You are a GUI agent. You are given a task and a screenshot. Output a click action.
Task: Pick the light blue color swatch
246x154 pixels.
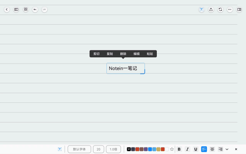click(x=154, y=149)
